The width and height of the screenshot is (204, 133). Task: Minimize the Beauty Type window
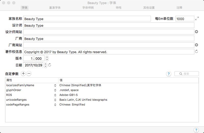click(x=9, y=3)
